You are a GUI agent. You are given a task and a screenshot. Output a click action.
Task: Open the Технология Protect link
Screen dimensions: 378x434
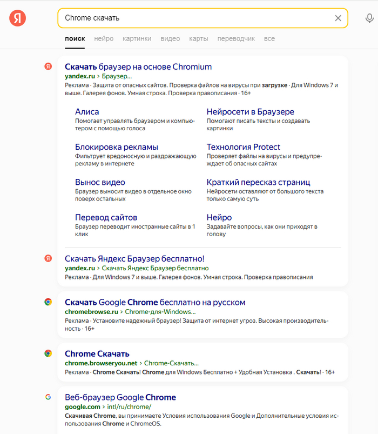pos(244,147)
